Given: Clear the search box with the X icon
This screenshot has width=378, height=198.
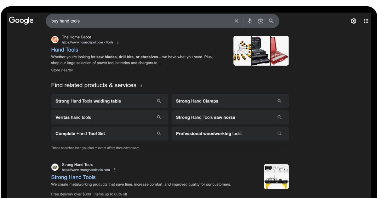Looking at the screenshot, I should (x=236, y=21).
